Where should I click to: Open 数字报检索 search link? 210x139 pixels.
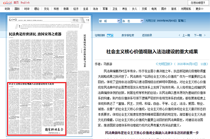click(x=128, y=35)
